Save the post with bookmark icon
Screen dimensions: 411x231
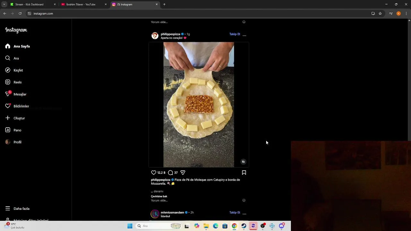244,173
